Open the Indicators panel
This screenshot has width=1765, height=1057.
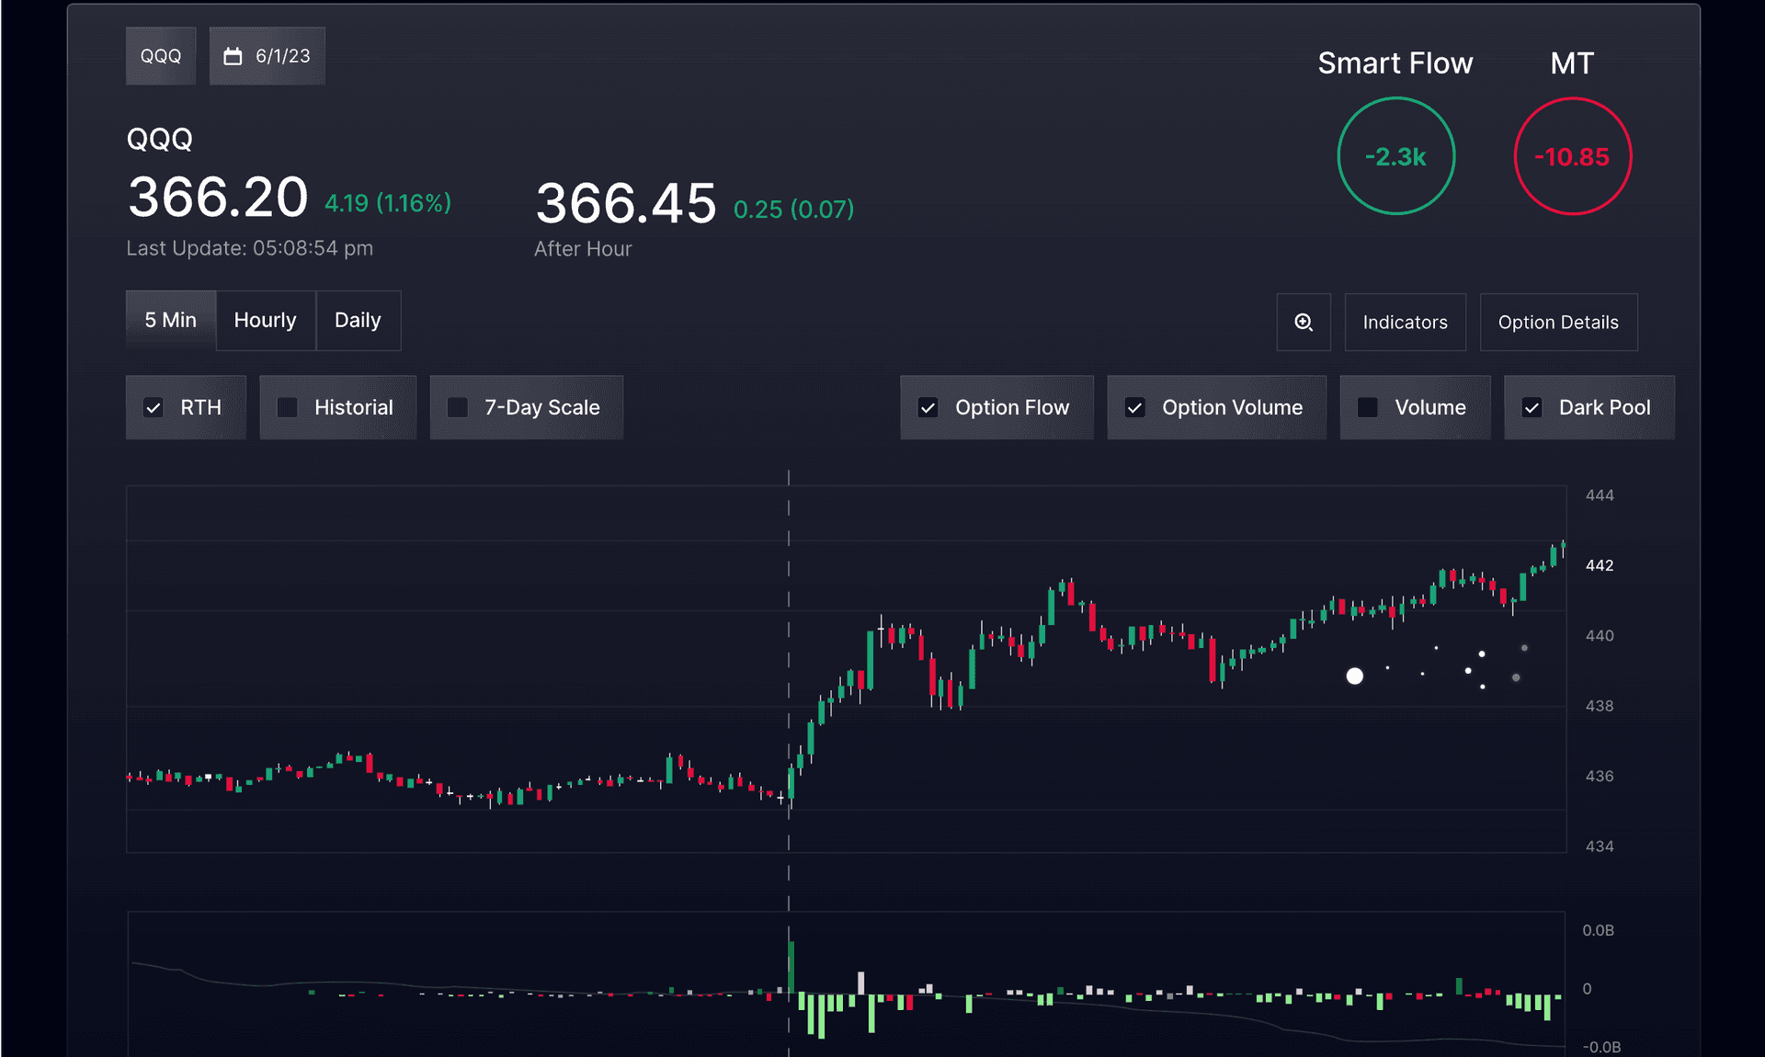pyautogui.click(x=1406, y=322)
